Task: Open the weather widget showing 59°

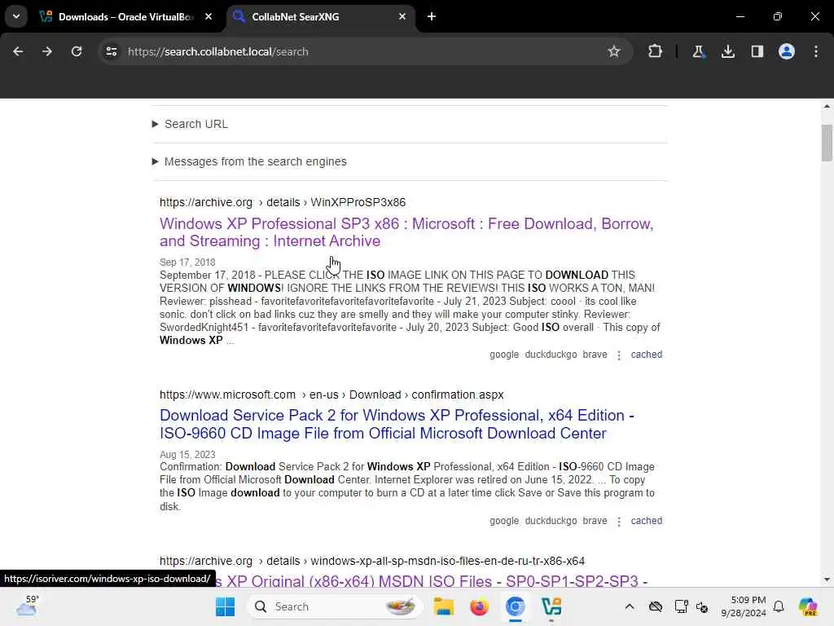Action: pos(27,606)
